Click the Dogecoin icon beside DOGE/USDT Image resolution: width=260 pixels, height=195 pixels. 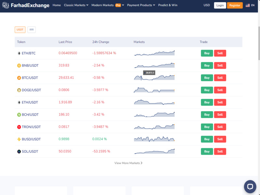19,90
